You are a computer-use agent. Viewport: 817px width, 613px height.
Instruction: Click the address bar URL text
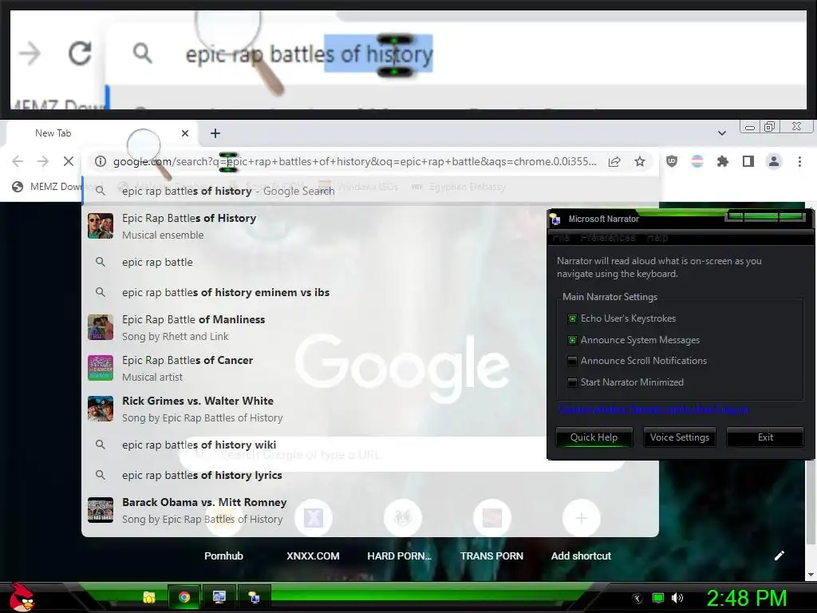click(x=354, y=161)
